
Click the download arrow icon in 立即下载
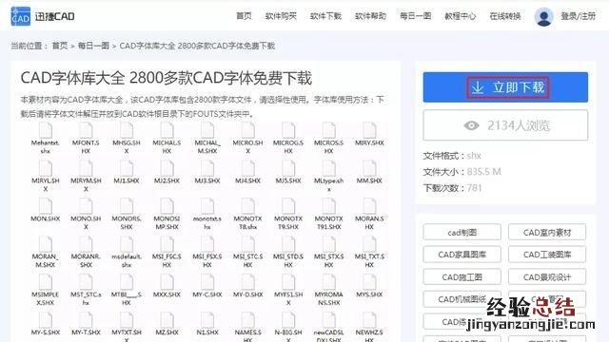tap(478, 87)
